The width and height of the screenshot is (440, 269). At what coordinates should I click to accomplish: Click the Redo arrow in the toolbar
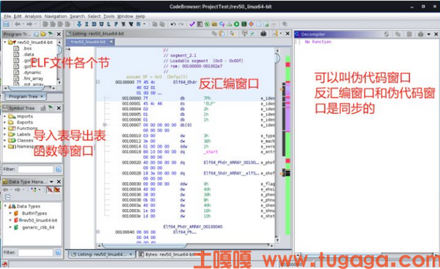(180, 24)
